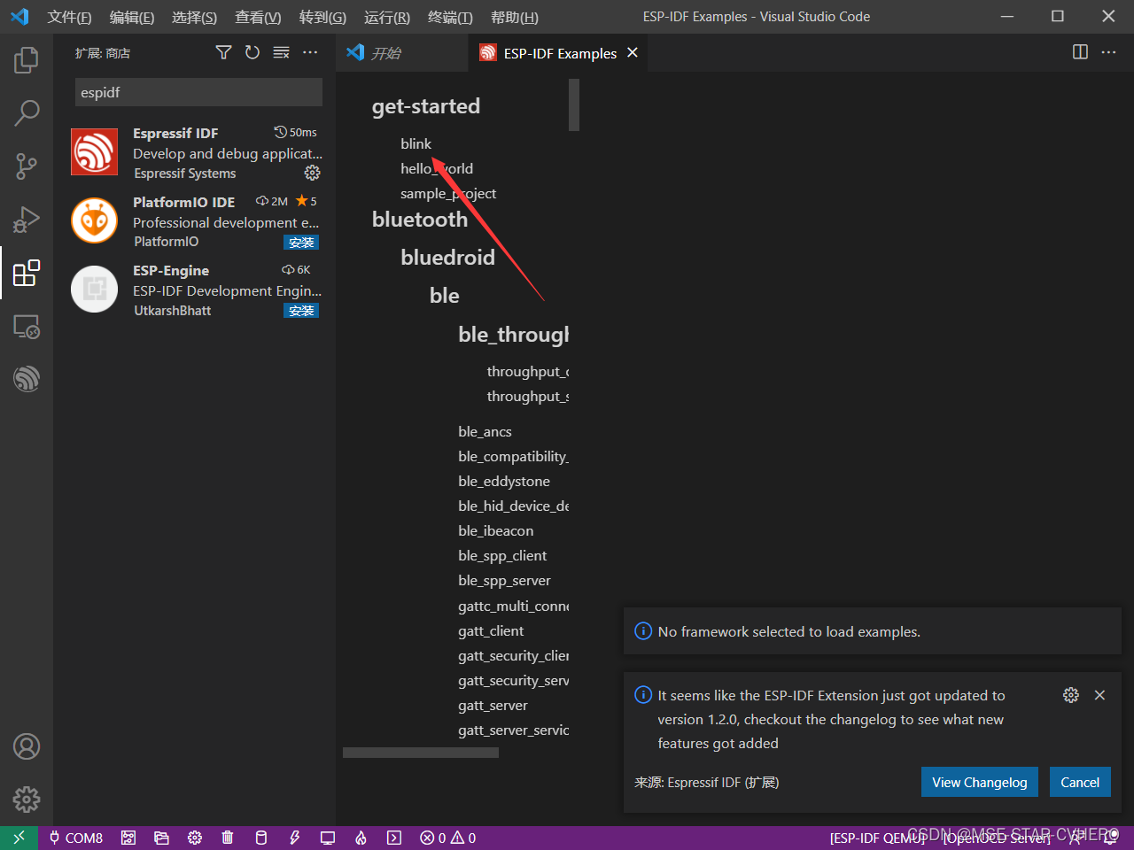Open 转到(G) menu
Viewport: 1134px width, 850px height.
(x=322, y=17)
